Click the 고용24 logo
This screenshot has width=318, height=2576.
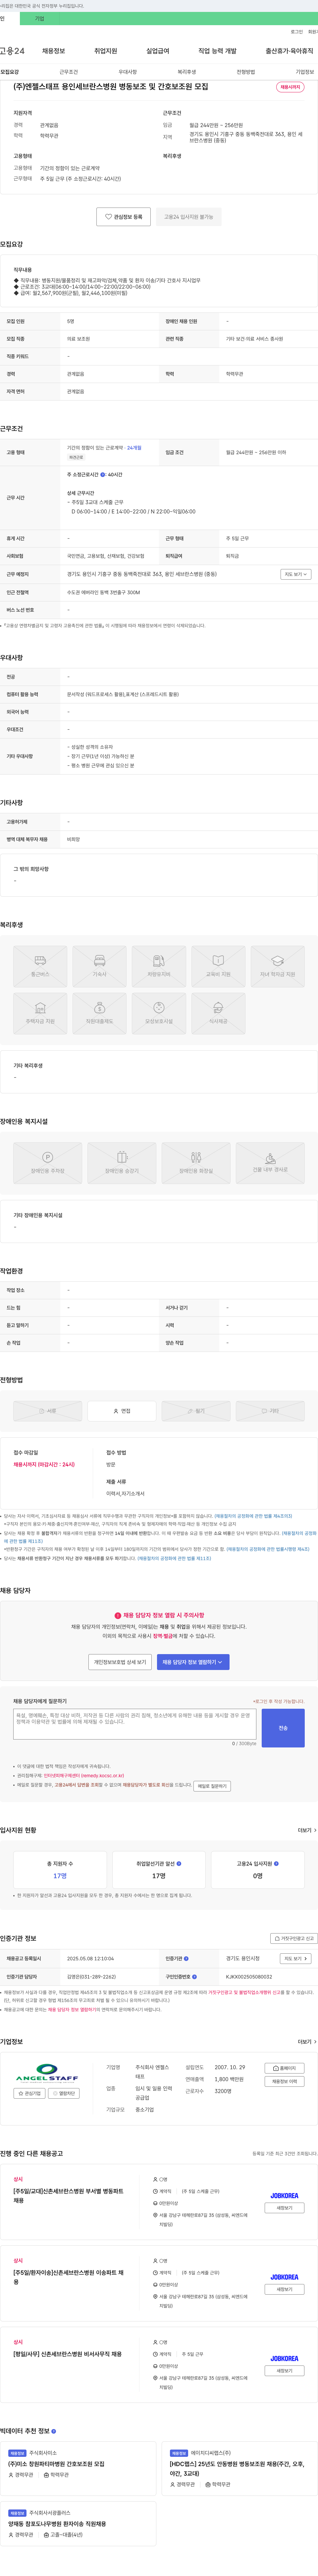click(x=12, y=51)
